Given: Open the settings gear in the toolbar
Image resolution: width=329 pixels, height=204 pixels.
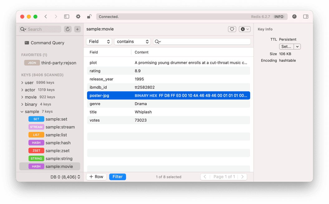Looking at the screenshot, I should click(x=78, y=17).
